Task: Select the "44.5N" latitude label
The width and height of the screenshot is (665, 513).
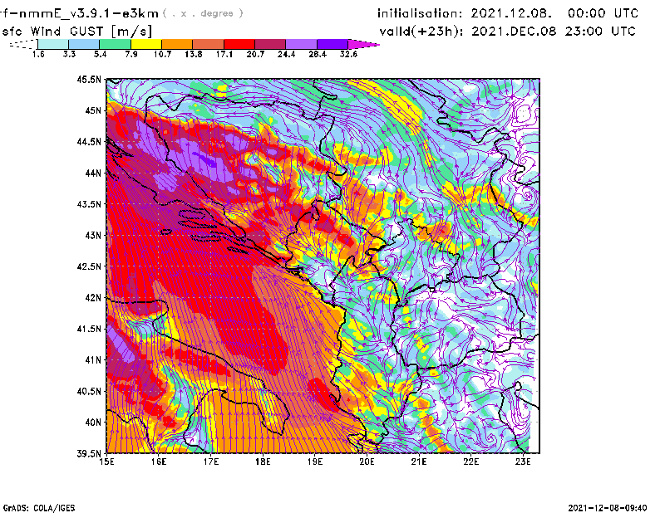Action: pyautogui.click(x=89, y=141)
